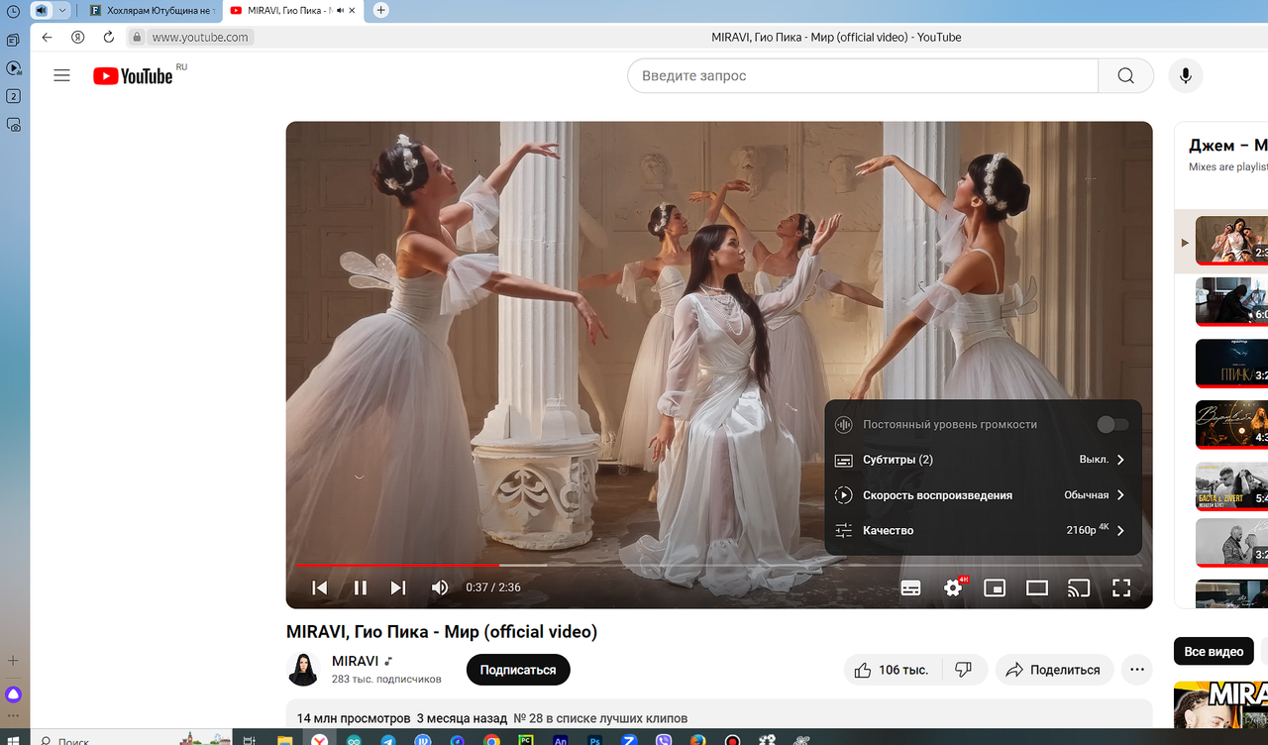This screenshot has height=745, width=1268.
Task: Toggle the stable volume switch
Action: 1112,424
